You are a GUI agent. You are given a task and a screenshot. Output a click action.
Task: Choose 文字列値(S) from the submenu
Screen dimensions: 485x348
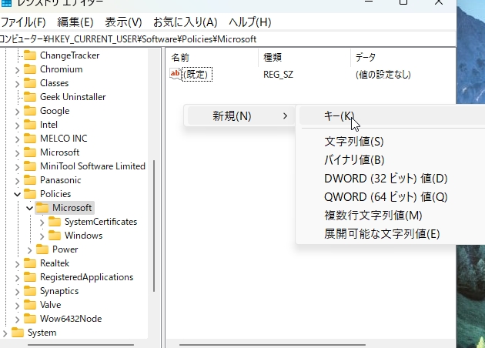click(x=354, y=142)
